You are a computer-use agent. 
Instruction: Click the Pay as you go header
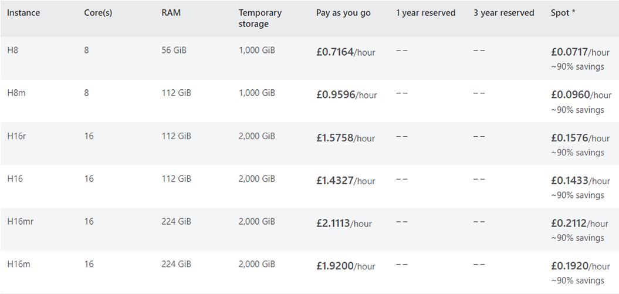[343, 13]
